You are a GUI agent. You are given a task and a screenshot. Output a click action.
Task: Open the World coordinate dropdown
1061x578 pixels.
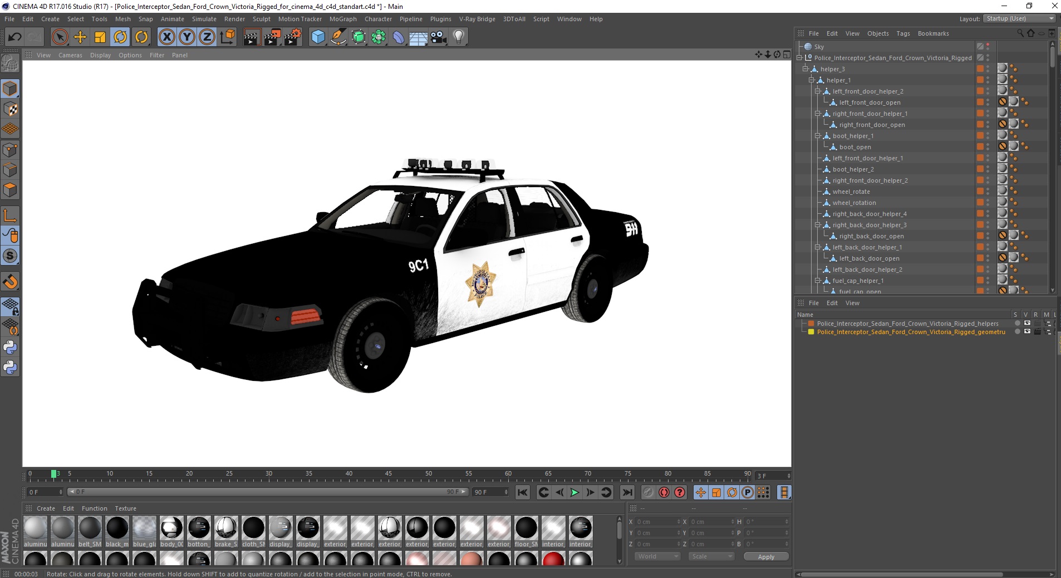pyautogui.click(x=657, y=556)
